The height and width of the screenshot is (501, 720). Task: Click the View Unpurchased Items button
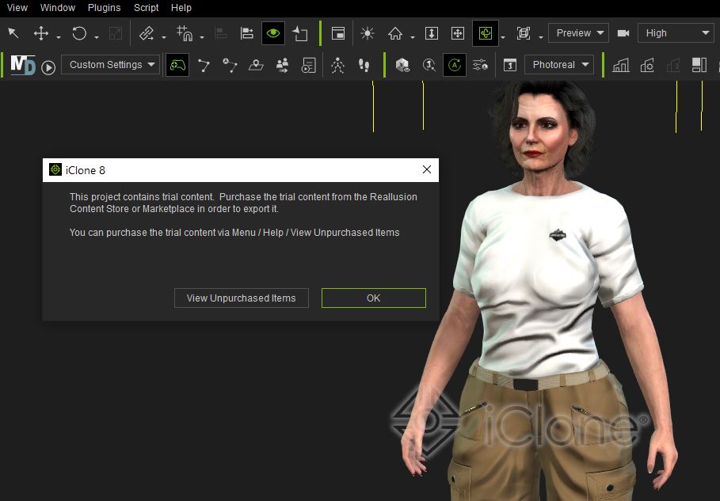[x=242, y=298]
